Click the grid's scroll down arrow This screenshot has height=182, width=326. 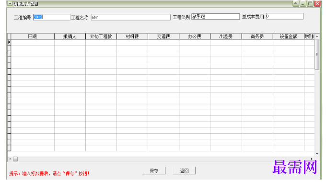[317, 154]
